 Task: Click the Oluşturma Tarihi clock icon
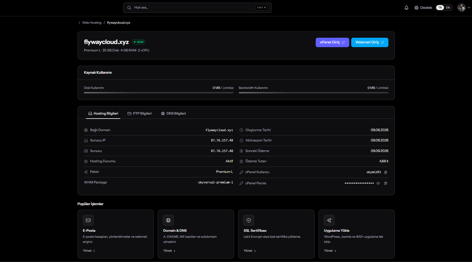click(x=241, y=130)
